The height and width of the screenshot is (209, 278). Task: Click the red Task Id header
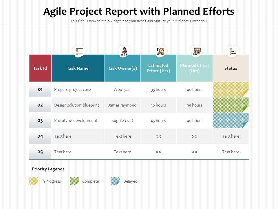coord(40,68)
